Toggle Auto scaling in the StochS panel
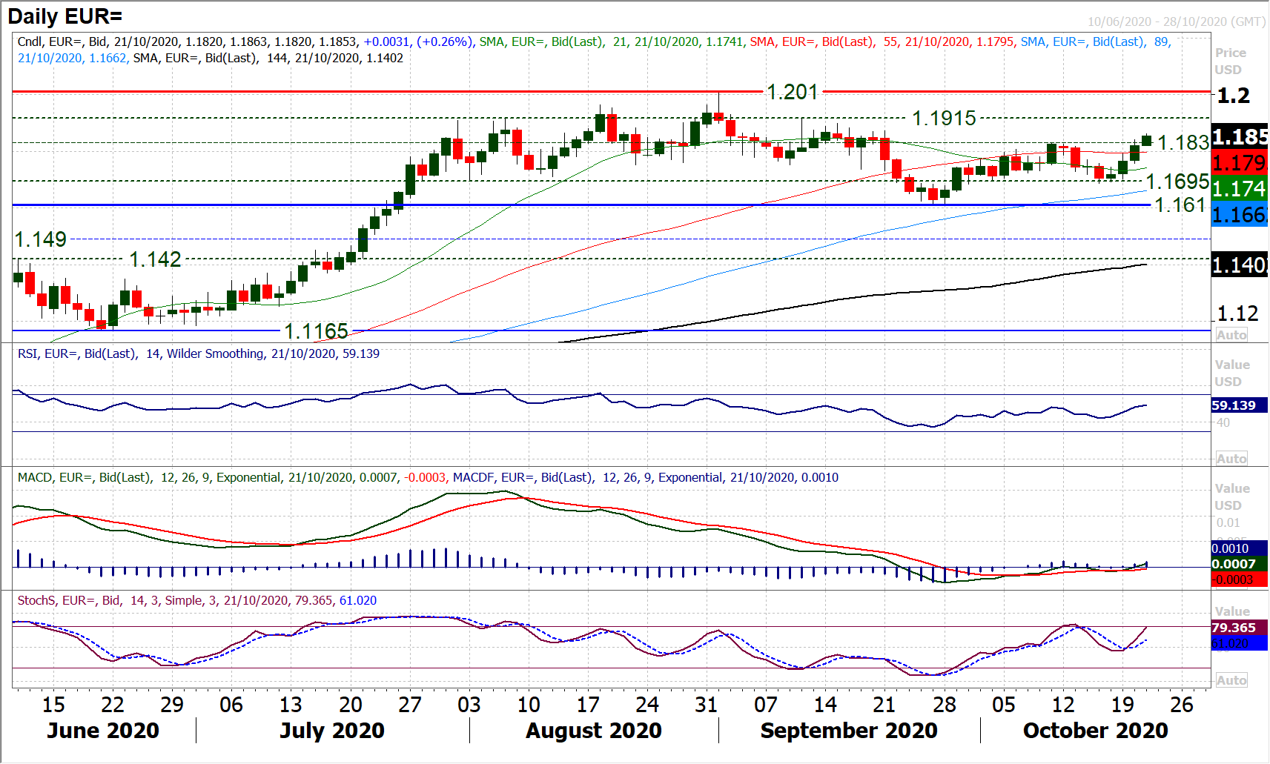Viewport: 1270px width, 764px height. 1231,680
